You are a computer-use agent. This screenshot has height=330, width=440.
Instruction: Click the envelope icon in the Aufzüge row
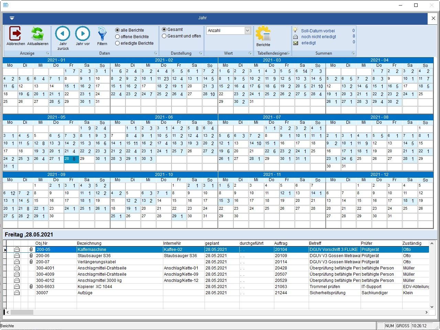16,293
